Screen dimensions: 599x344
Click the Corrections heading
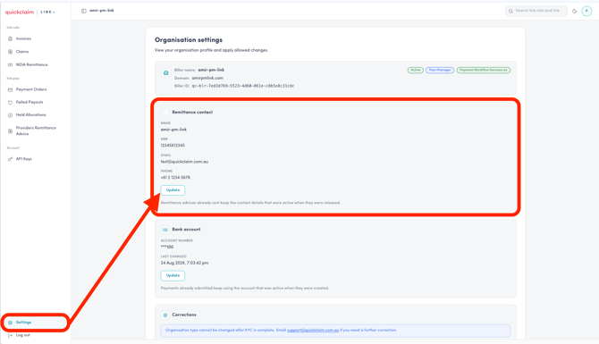(x=184, y=315)
